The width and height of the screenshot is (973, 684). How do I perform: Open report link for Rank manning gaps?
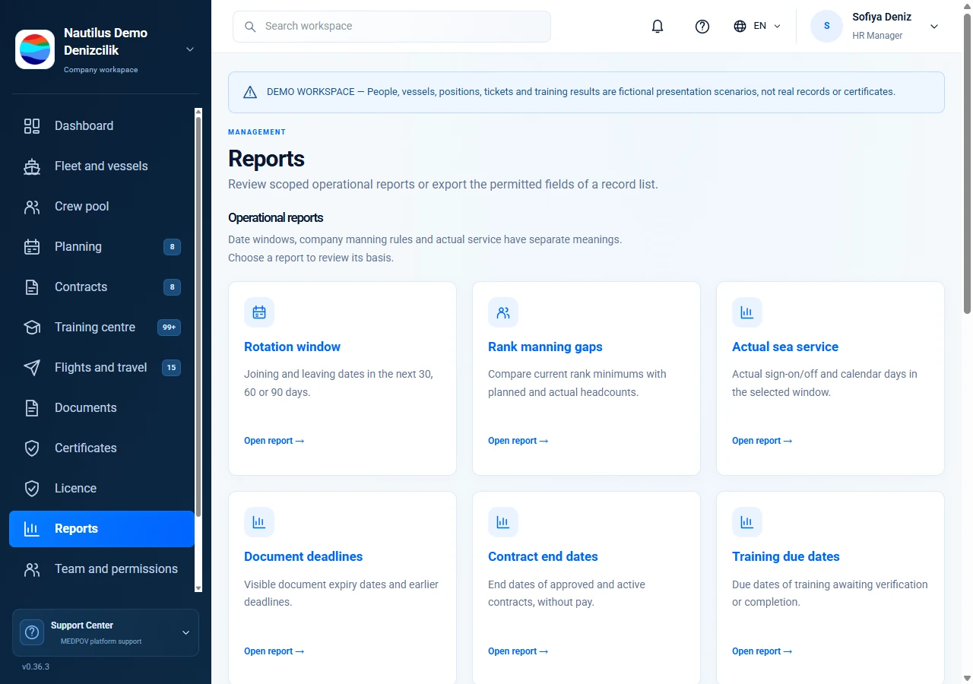coord(518,441)
